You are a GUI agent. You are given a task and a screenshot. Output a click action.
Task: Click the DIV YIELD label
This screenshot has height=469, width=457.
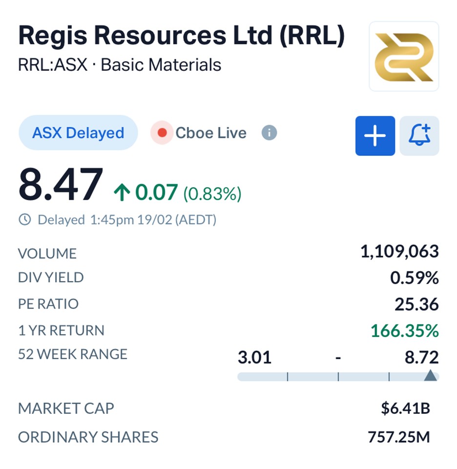coord(51,277)
